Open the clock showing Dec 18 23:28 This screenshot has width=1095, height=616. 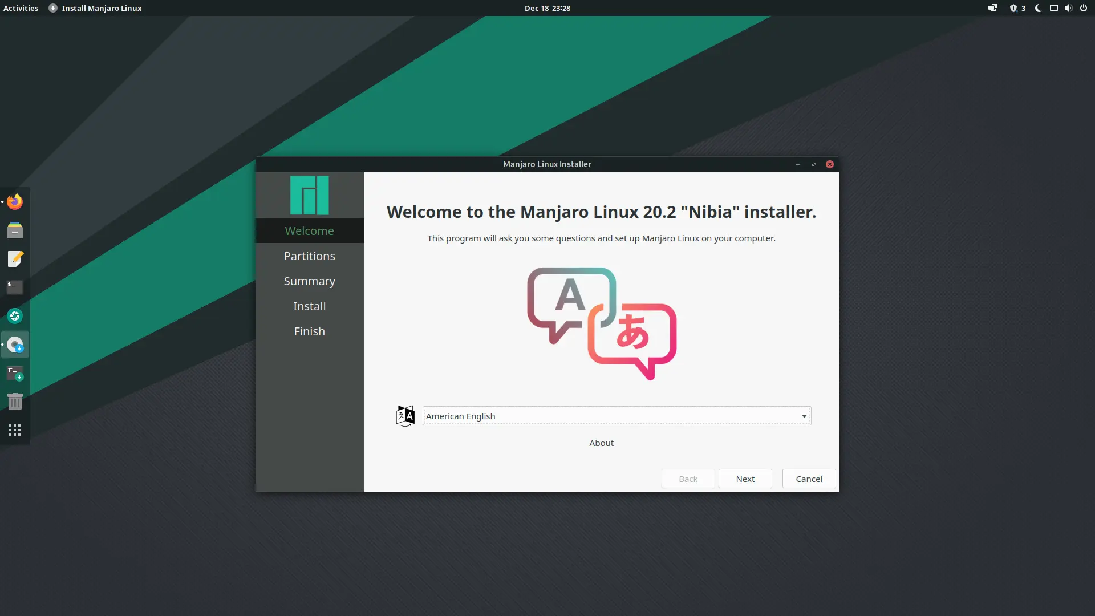pos(547,8)
